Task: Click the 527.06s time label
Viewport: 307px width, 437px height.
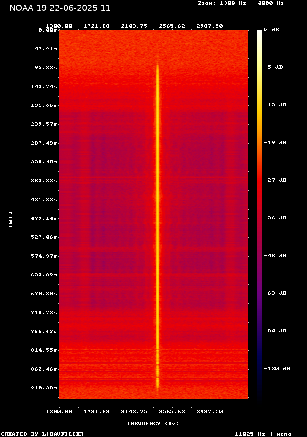Action: [x=44, y=237]
